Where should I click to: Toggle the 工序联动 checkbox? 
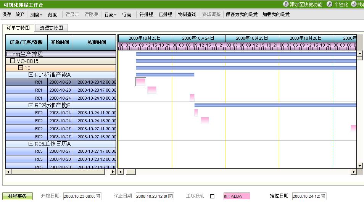click(x=212, y=196)
